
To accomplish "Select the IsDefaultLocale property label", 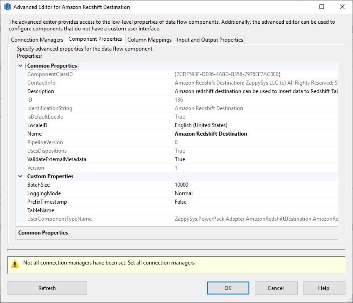I will tap(45, 117).
